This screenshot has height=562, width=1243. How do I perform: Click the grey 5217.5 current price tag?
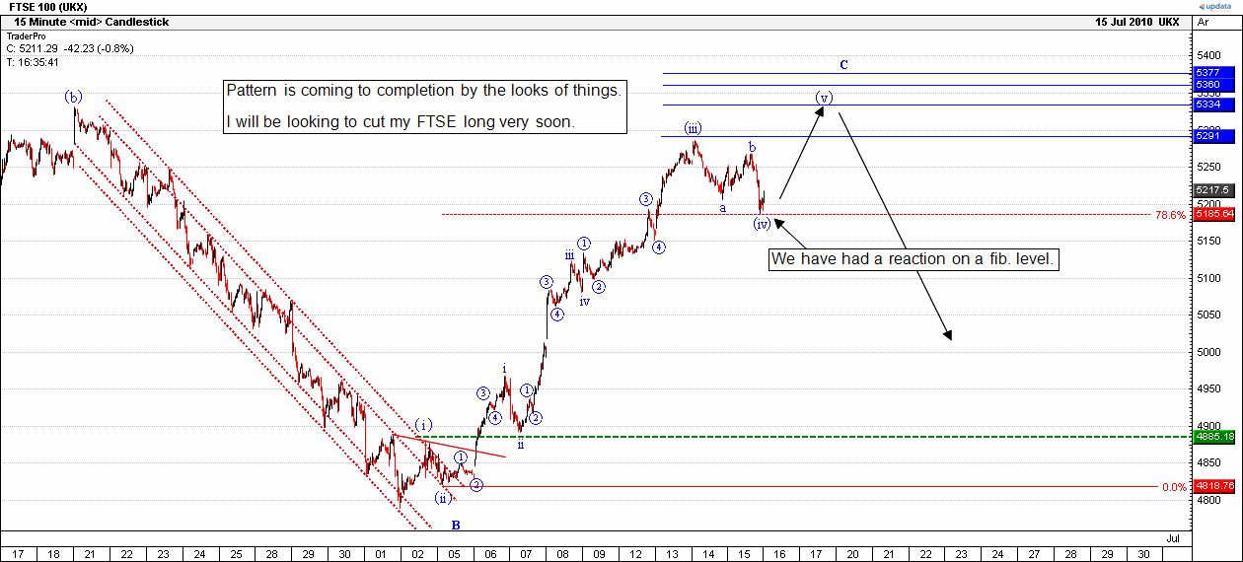click(x=1212, y=190)
